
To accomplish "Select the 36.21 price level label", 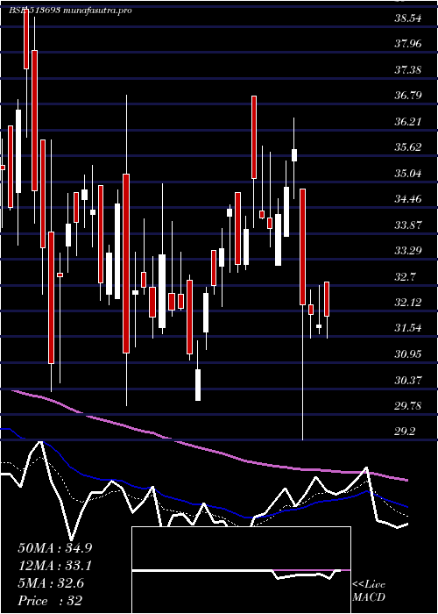I will pos(408,122).
